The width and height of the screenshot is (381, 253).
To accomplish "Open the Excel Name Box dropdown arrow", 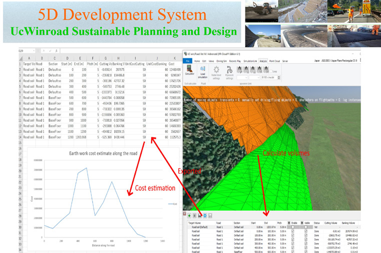I will click(34, 51).
